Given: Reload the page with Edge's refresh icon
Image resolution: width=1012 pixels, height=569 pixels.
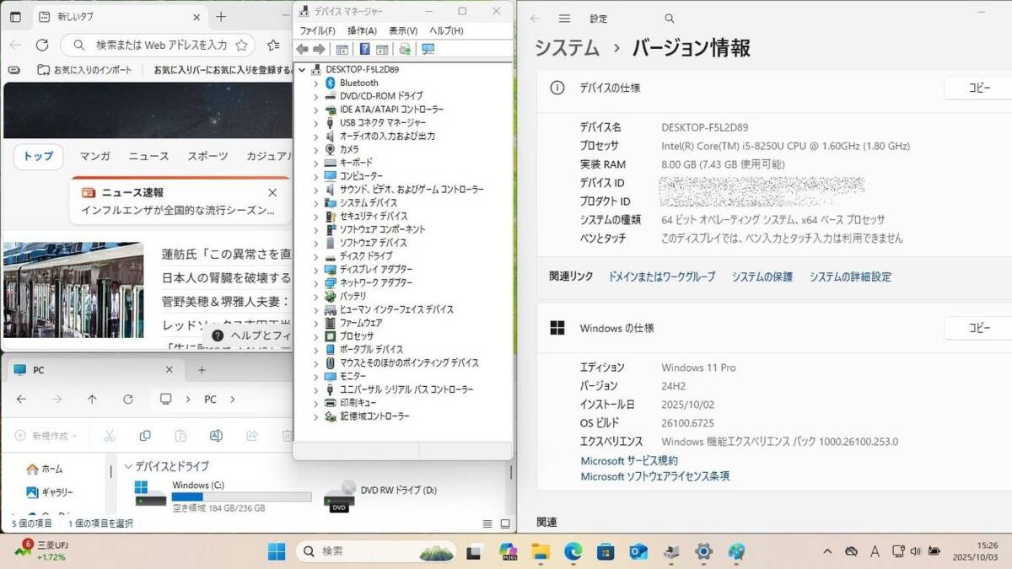Looking at the screenshot, I should (42, 45).
